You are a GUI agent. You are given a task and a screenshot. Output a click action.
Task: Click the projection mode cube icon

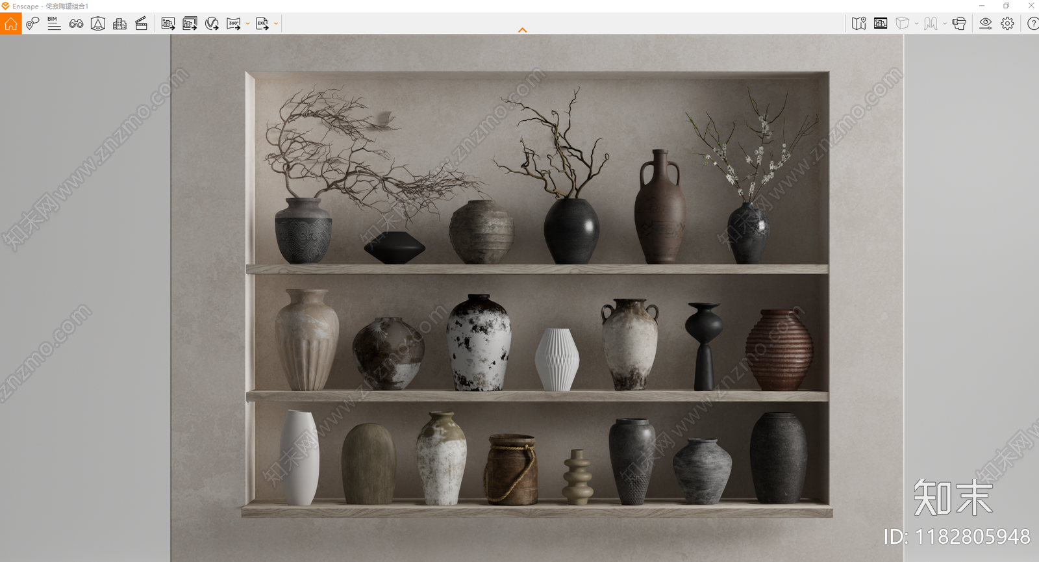point(903,24)
